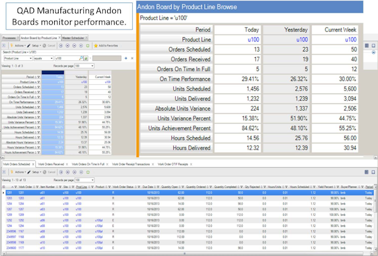Open the Product Line search field dropdown
Image resolution: width=378 pixels, height=256 pixels.
[31, 58]
